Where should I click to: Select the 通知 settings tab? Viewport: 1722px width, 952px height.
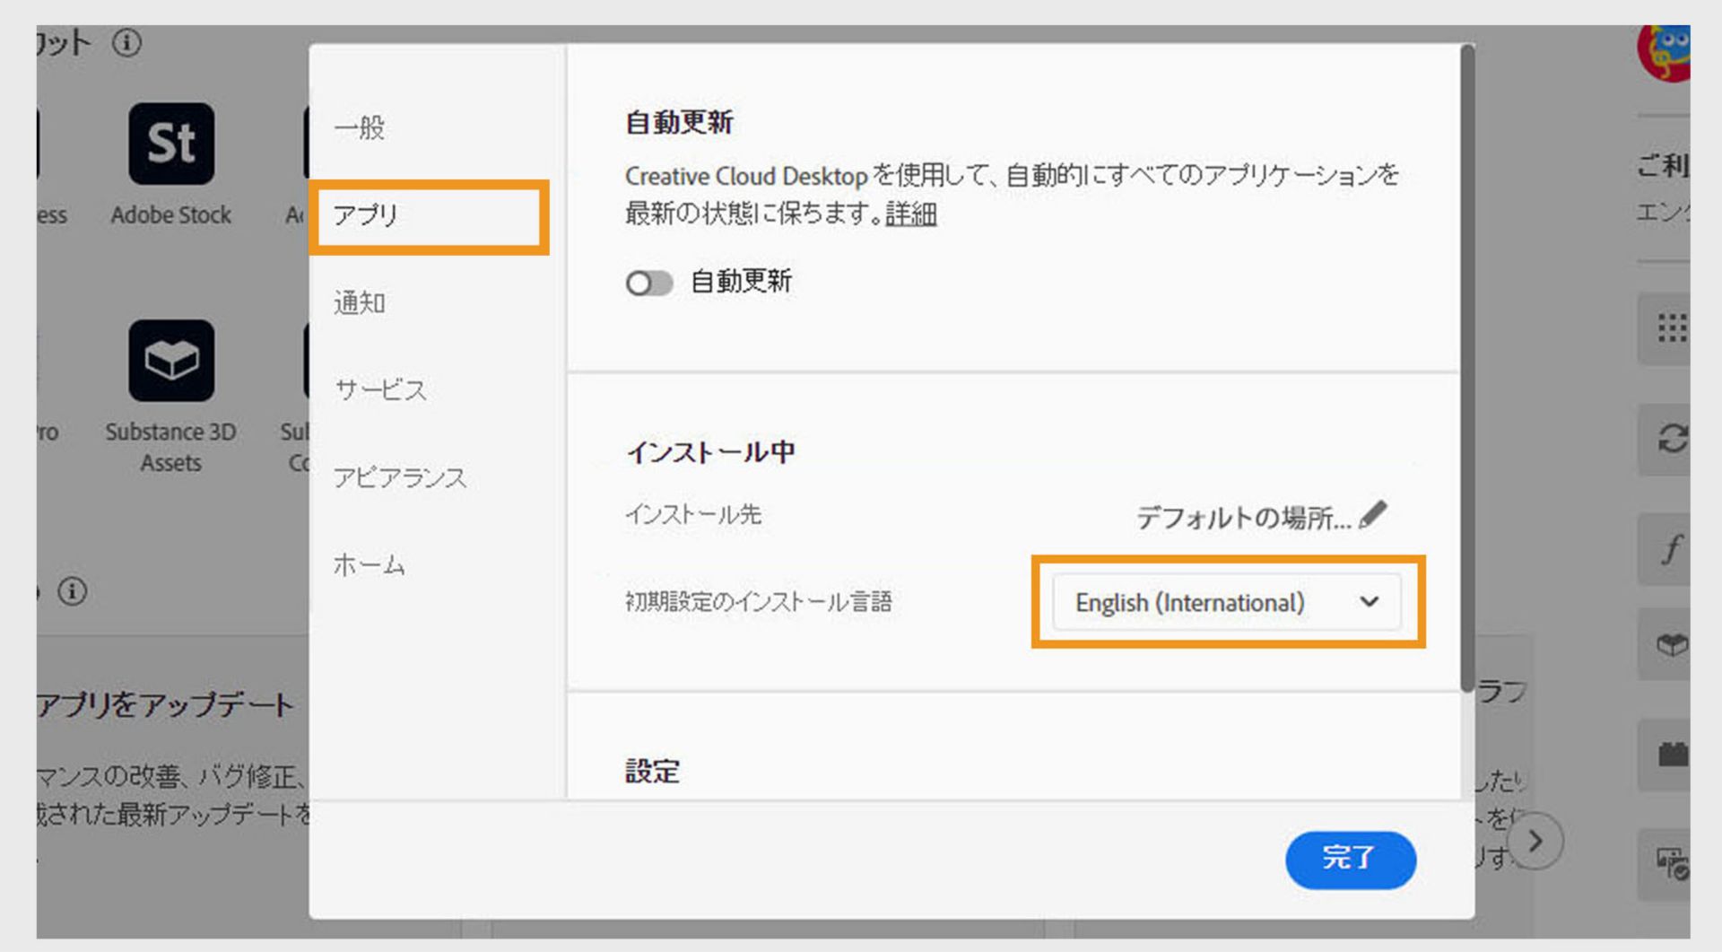click(x=360, y=303)
